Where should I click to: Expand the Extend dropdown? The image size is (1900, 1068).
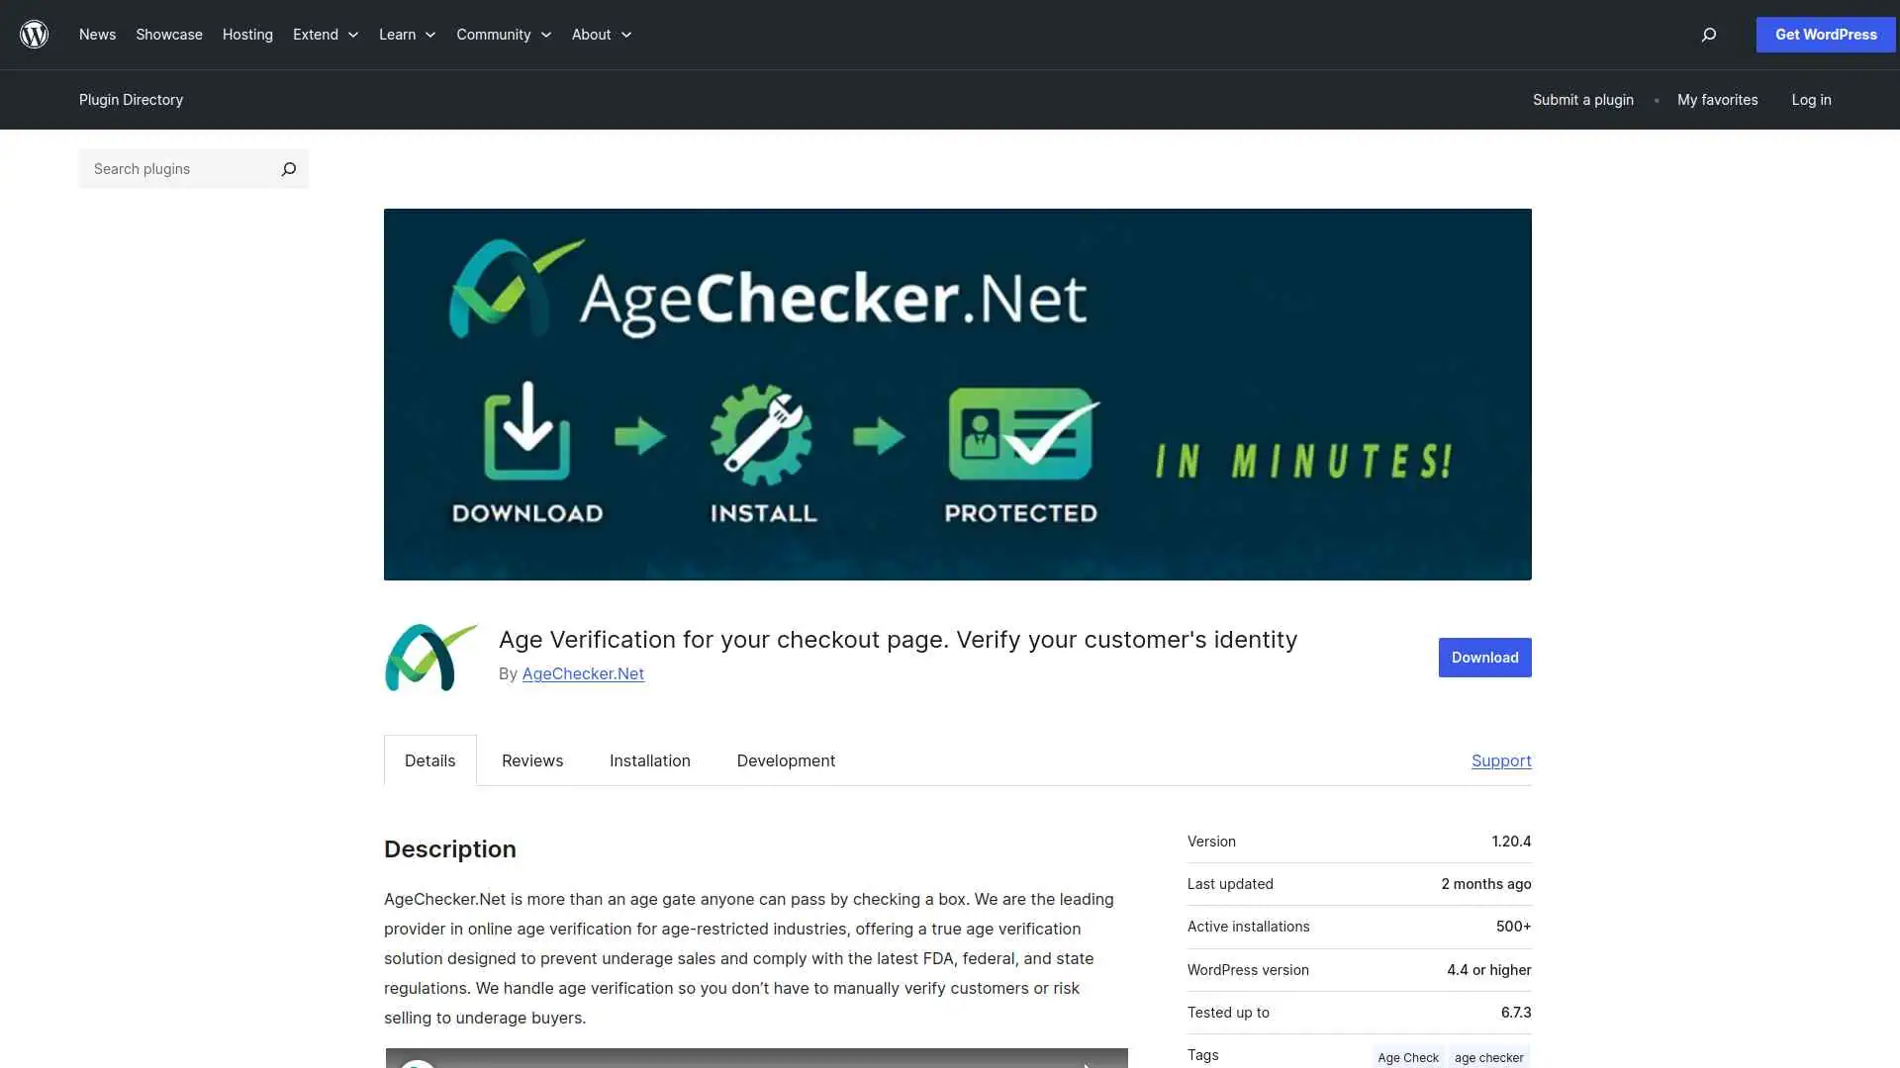pyautogui.click(x=325, y=35)
